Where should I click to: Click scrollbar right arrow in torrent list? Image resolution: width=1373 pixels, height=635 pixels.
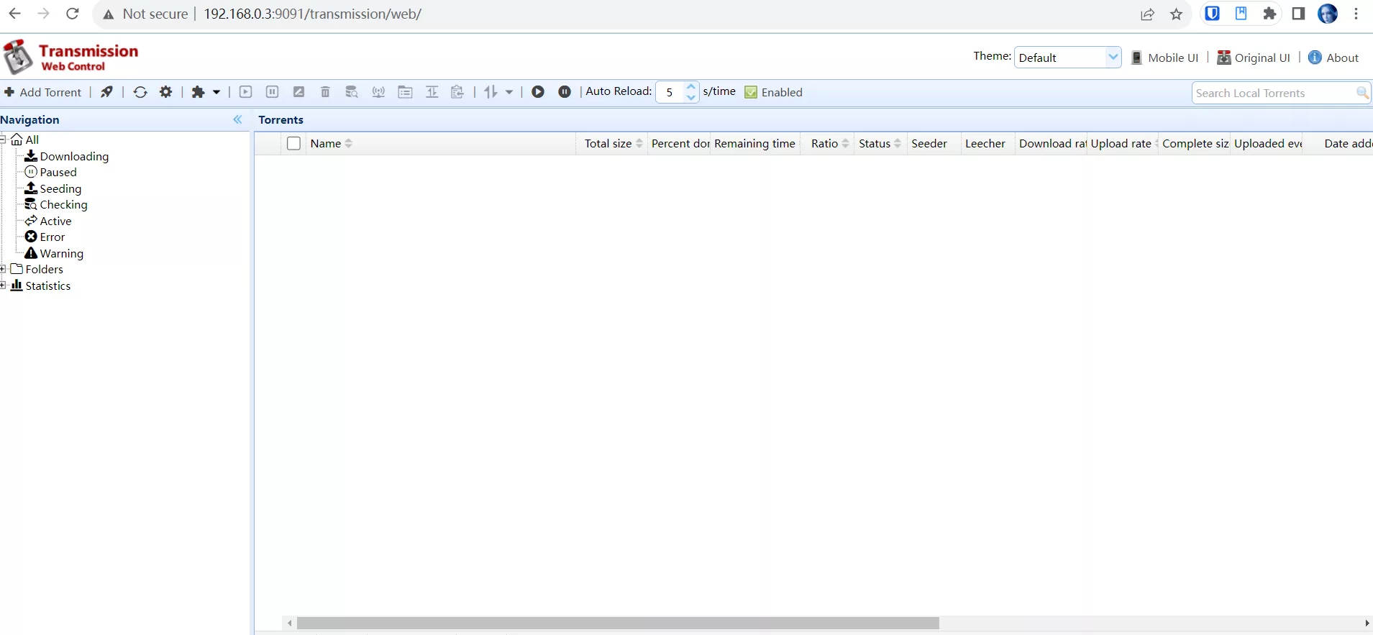click(1367, 623)
